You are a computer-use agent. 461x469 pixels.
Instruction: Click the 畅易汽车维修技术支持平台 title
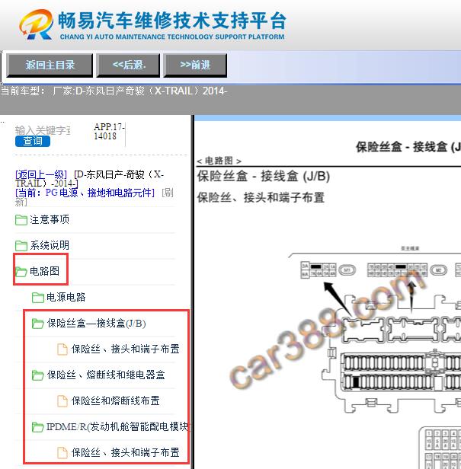pyautogui.click(x=172, y=21)
